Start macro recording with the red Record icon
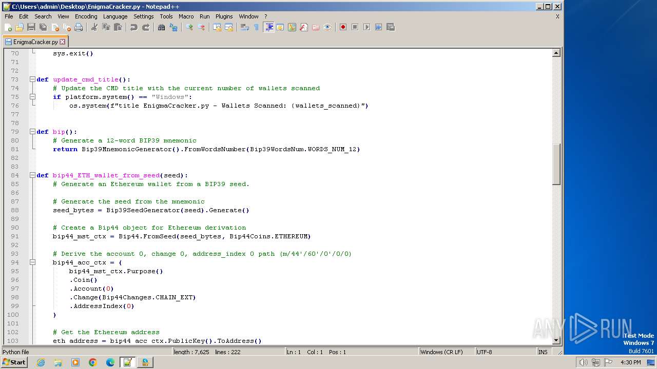 [x=343, y=27]
